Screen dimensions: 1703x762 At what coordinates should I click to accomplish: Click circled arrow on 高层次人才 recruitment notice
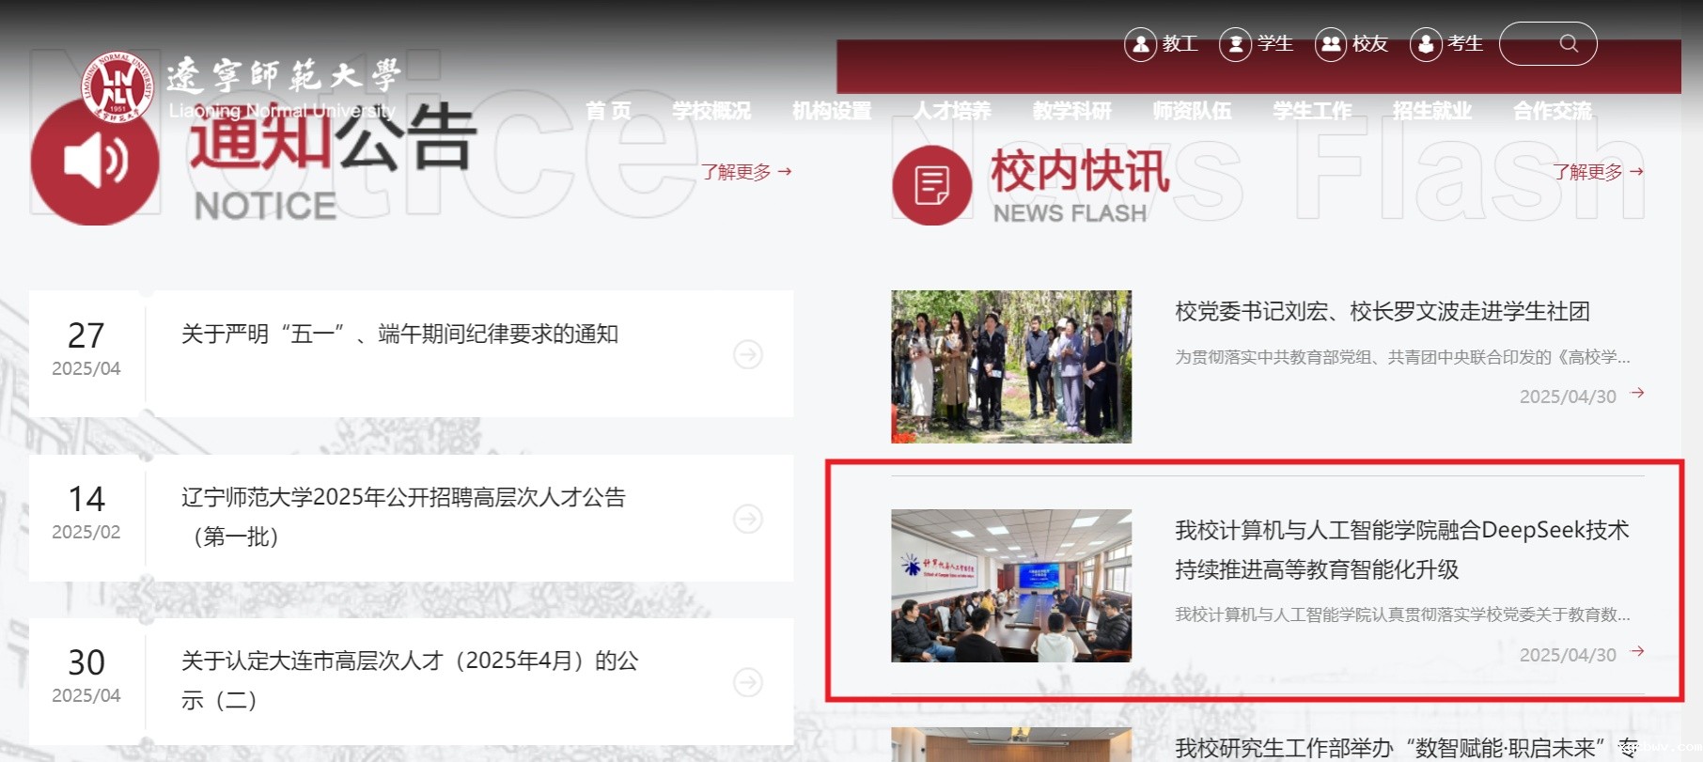pos(747,519)
